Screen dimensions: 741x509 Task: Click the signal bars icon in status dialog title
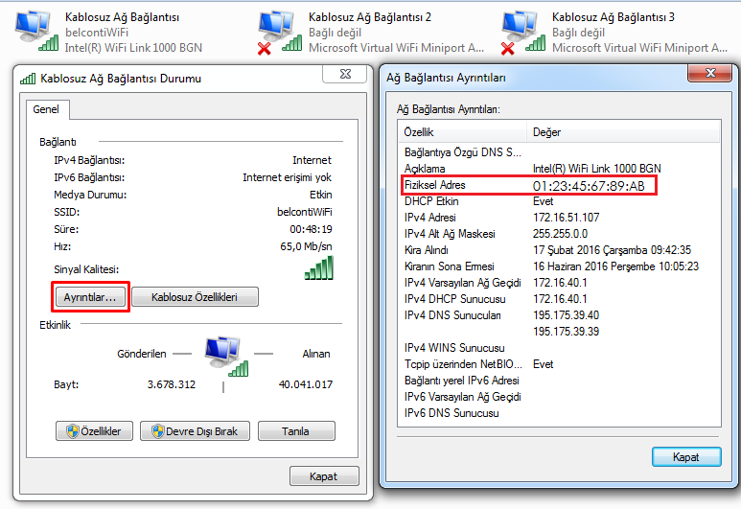27,79
